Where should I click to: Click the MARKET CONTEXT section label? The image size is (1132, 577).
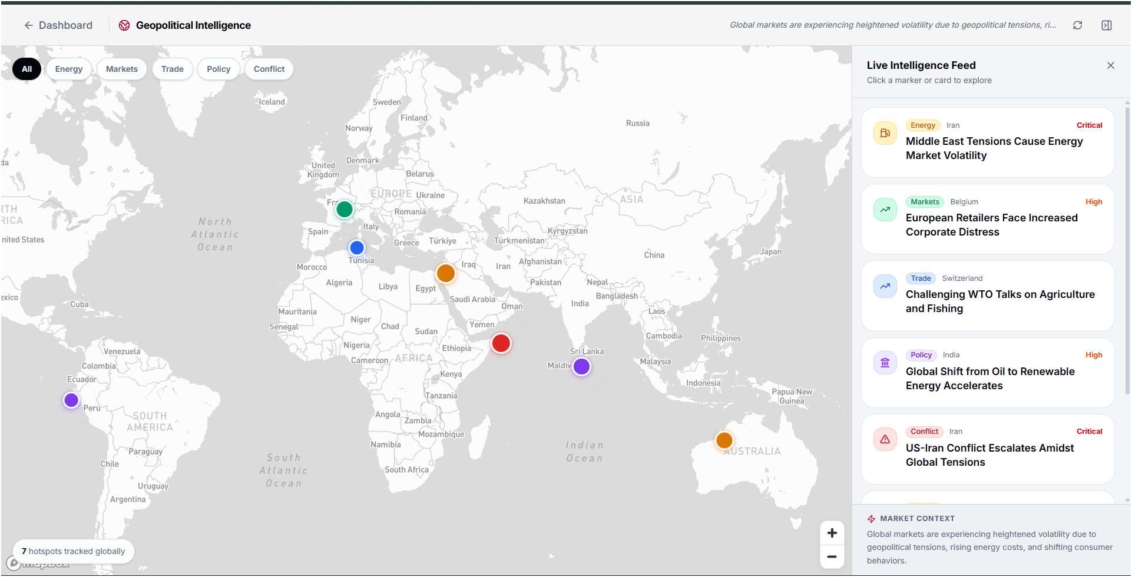click(918, 519)
